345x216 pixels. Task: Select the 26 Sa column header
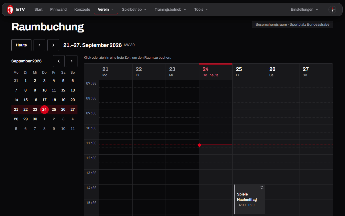pyautogui.click(x=283, y=72)
